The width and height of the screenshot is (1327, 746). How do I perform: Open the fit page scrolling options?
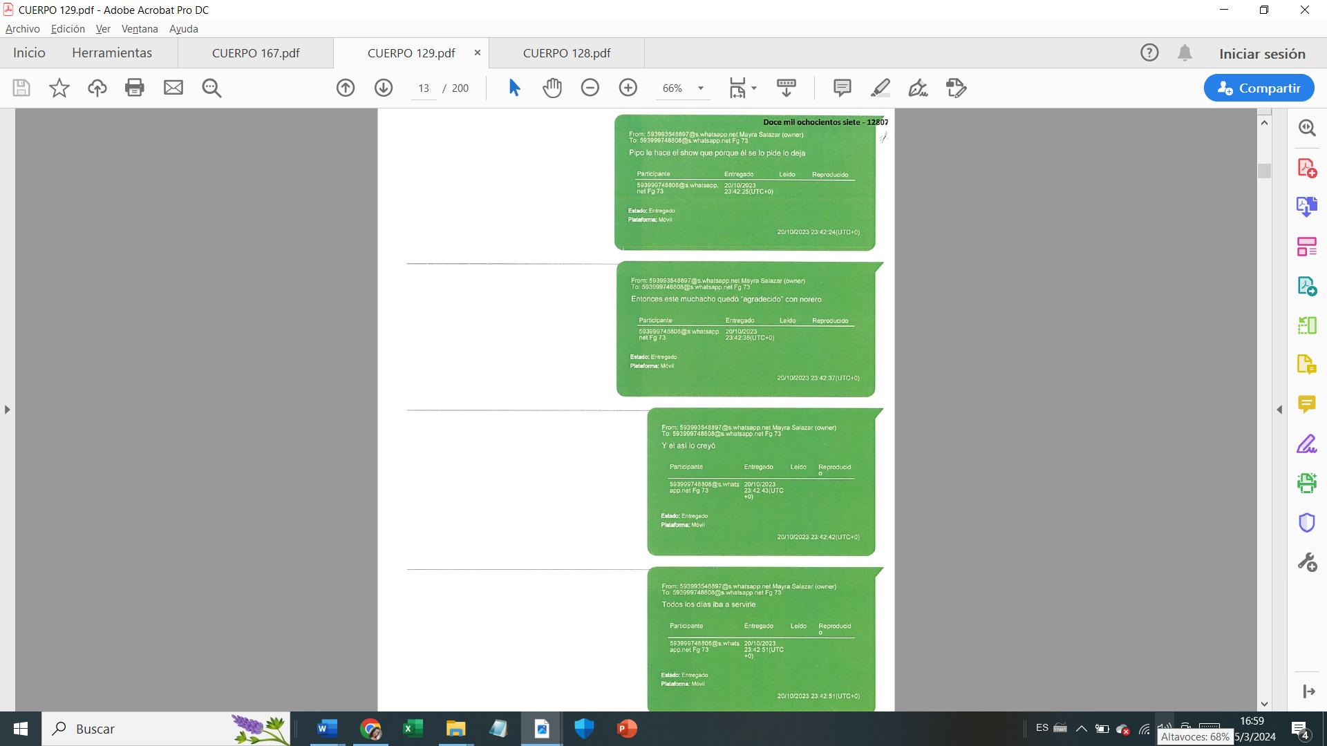tap(743, 88)
